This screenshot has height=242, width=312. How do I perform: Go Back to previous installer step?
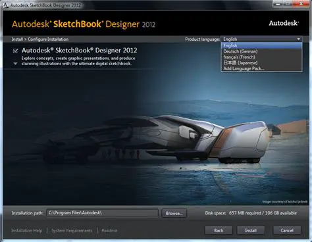click(219, 230)
